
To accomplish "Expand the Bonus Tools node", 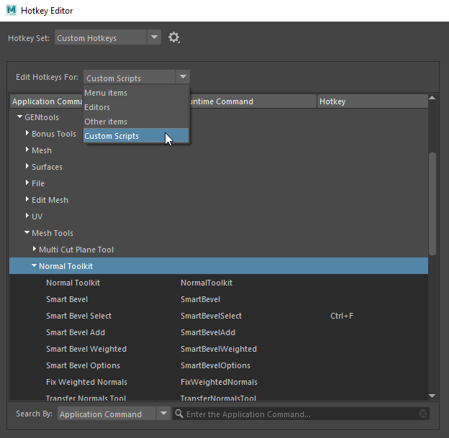I will pyautogui.click(x=27, y=133).
